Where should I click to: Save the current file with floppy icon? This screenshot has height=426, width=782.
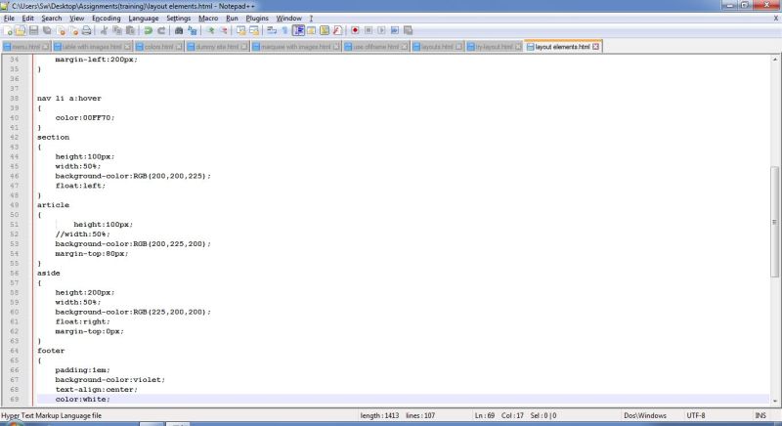pos(34,30)
